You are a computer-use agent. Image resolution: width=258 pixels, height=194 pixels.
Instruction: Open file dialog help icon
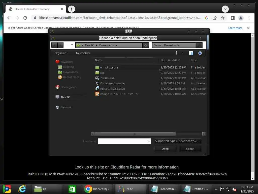pyautogui.click(x=200, y=53)
